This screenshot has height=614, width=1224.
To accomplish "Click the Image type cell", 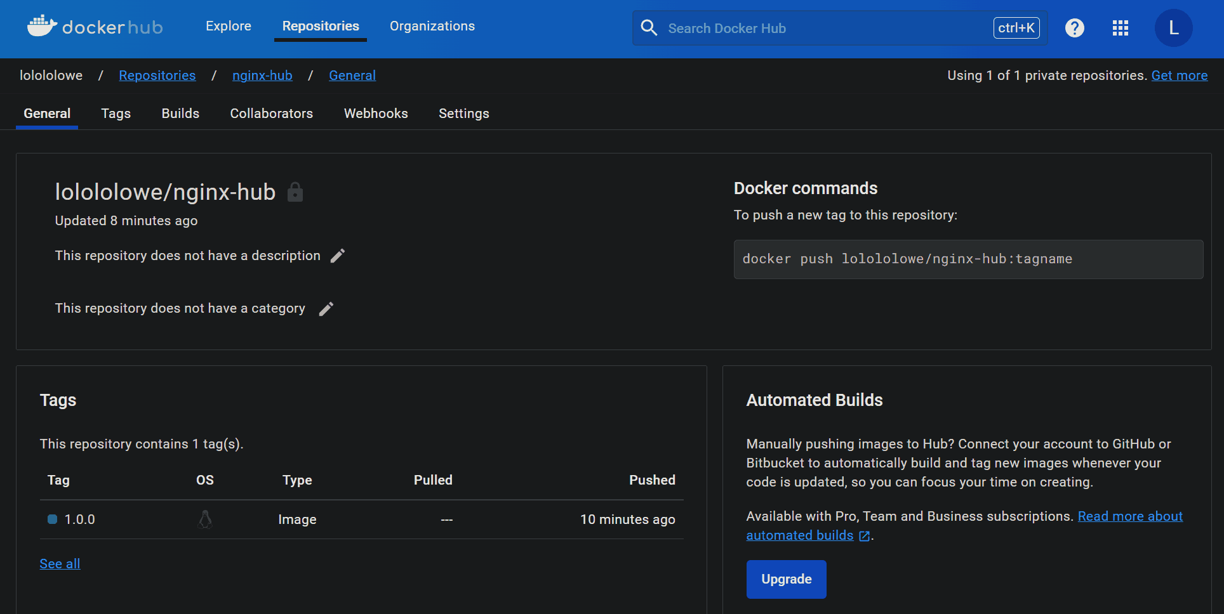I will pyautogui.click(x=297, y=519).
